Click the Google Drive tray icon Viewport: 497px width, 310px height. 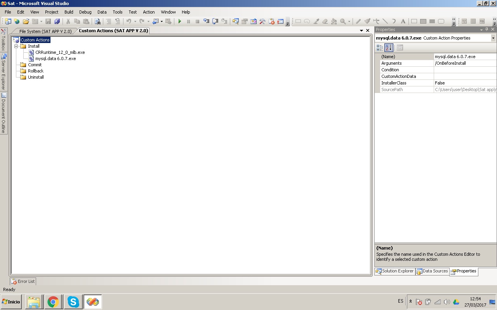456,302
